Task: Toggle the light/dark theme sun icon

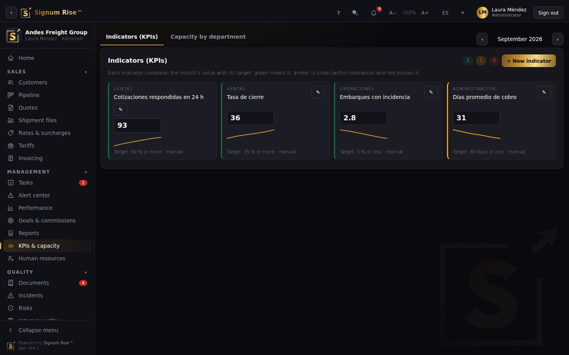Action: 463,13
